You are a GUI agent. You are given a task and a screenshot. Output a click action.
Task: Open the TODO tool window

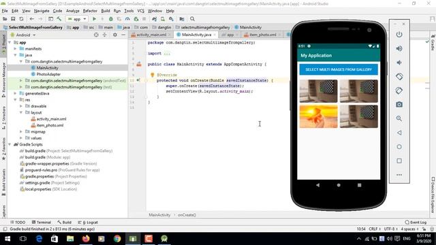pyautogui.click(x=18, y=223)
